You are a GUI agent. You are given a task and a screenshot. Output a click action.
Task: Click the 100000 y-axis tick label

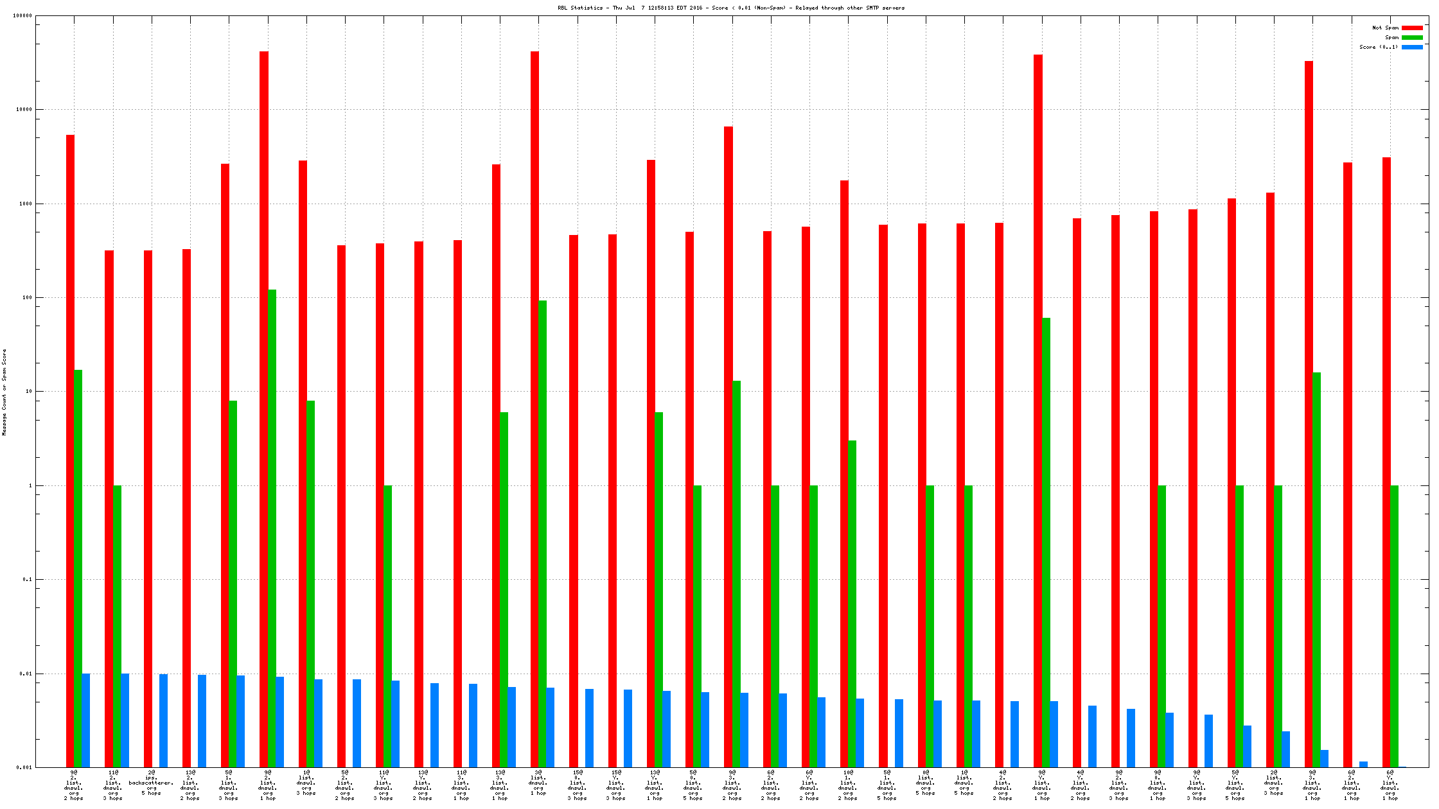click(x=22, y=16)
